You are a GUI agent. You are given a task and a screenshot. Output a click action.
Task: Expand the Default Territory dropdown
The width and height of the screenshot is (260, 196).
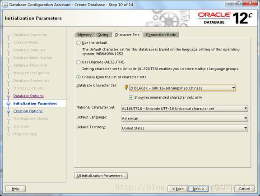(184, 128)
